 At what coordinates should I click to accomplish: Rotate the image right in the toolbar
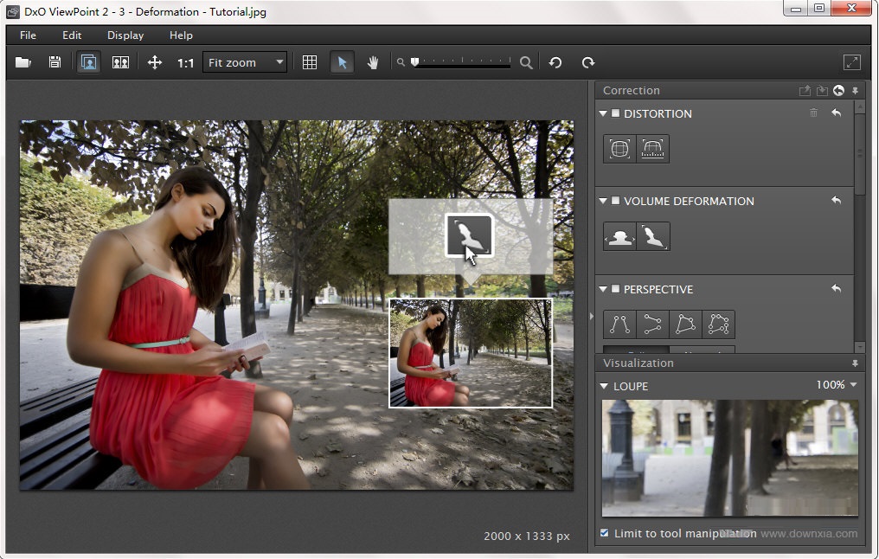[x=588, y=62]
